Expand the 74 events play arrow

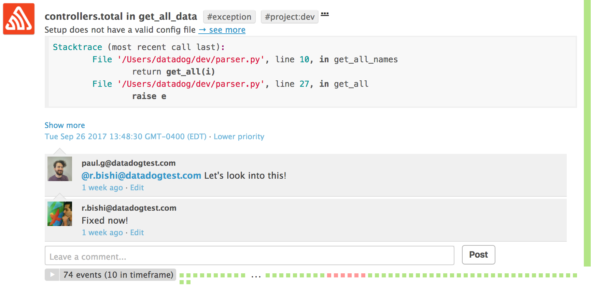click(x=52, y=275)
